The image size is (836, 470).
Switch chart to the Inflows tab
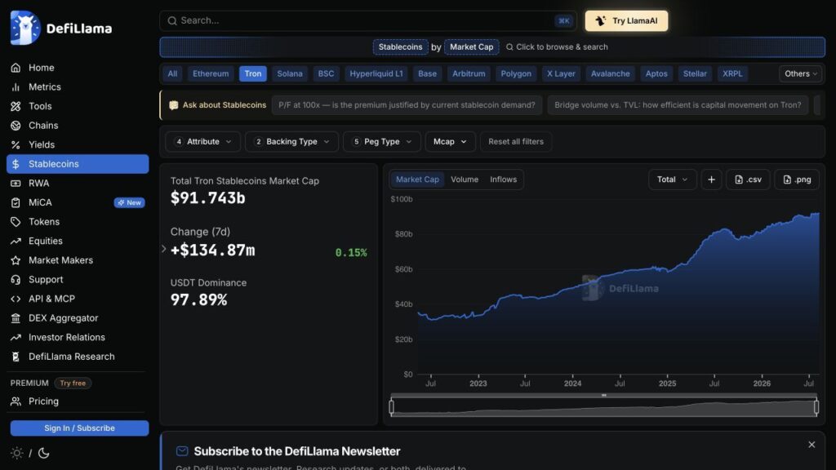503,180
